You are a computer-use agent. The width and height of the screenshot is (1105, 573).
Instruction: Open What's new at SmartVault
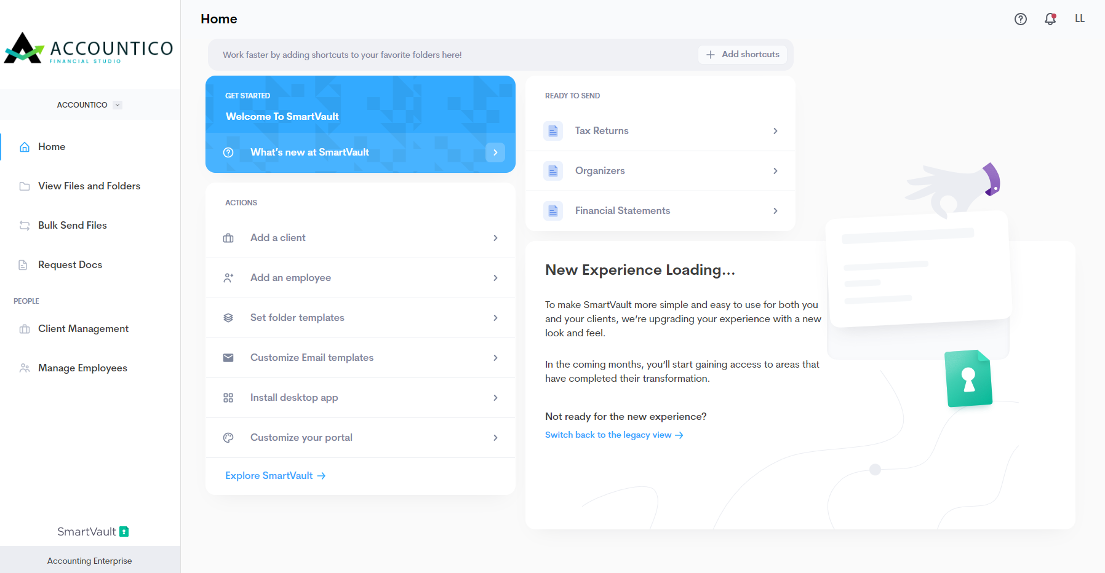coord(361,152)
